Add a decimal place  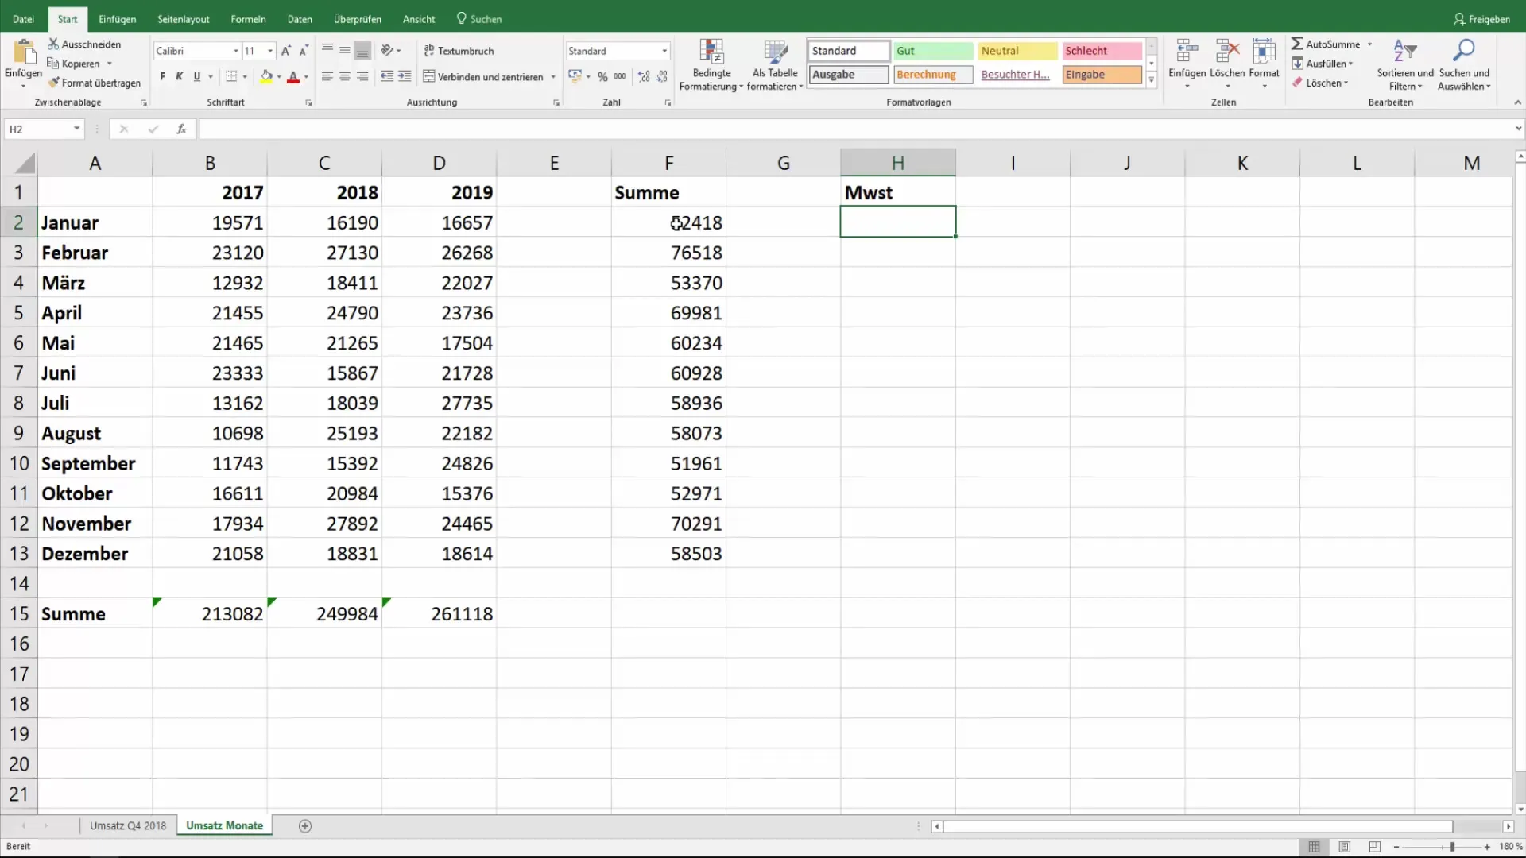[644, 77]
